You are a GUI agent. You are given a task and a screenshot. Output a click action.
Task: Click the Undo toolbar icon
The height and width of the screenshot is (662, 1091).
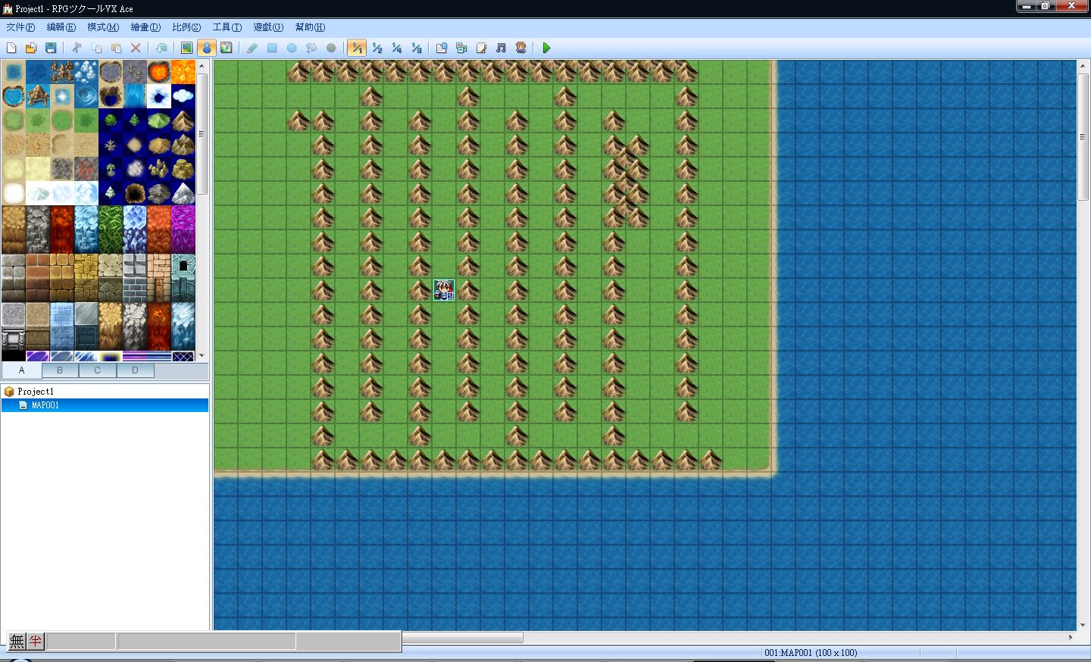click(x=161, y=48)
